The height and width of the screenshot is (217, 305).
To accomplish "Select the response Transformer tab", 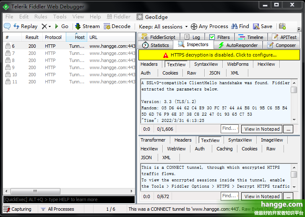I will click(153, 140).
